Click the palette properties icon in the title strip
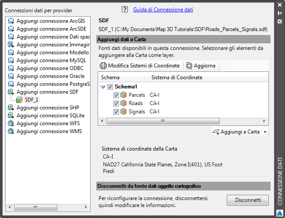Screen dimensions: 285x218 (x=280, y=21)
